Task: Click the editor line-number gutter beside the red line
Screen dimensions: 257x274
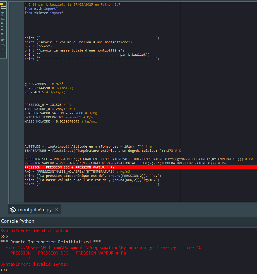Action: click(17, 167)
